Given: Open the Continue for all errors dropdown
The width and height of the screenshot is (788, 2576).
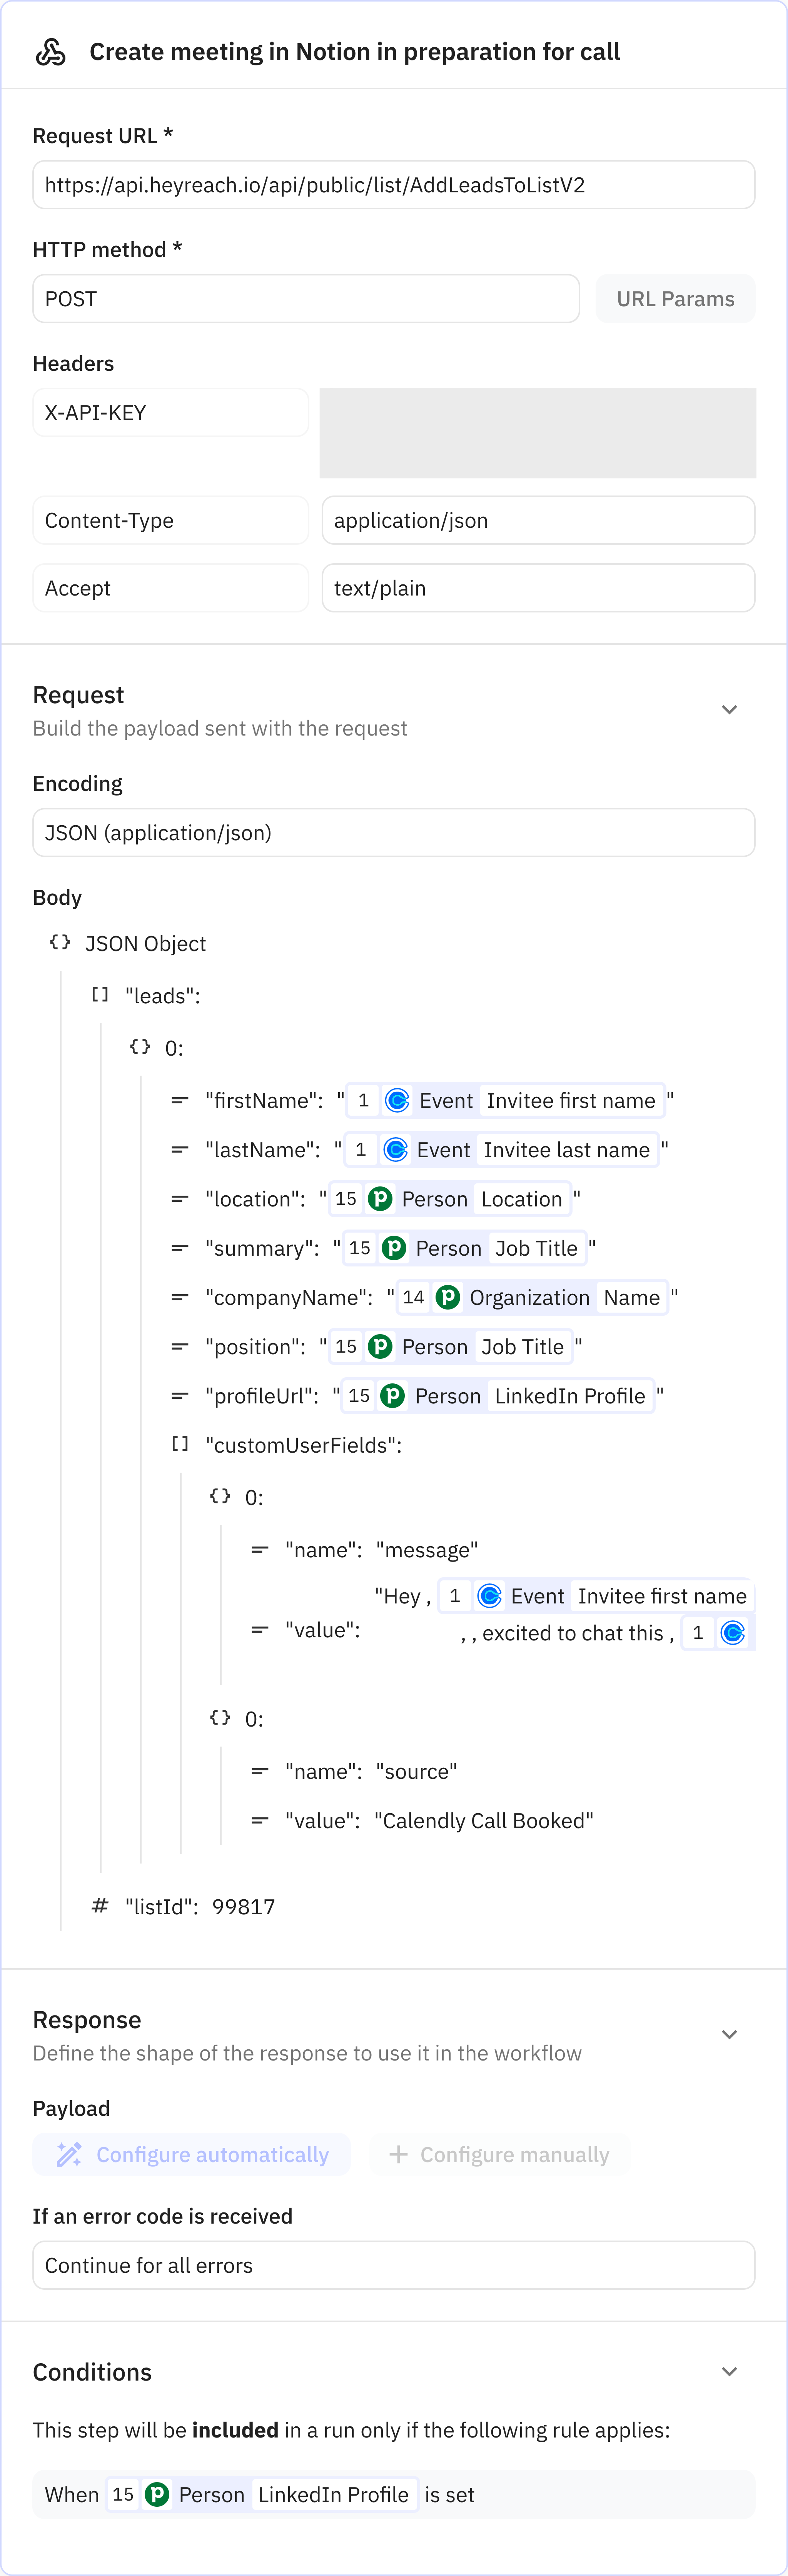Looking at the screenshot, I should pos(393,2265).
